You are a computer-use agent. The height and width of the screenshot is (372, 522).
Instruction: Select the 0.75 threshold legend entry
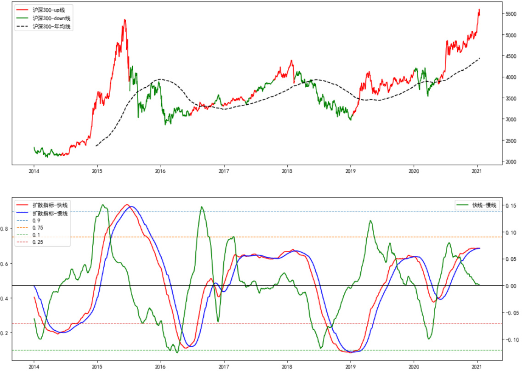(38, 228)
